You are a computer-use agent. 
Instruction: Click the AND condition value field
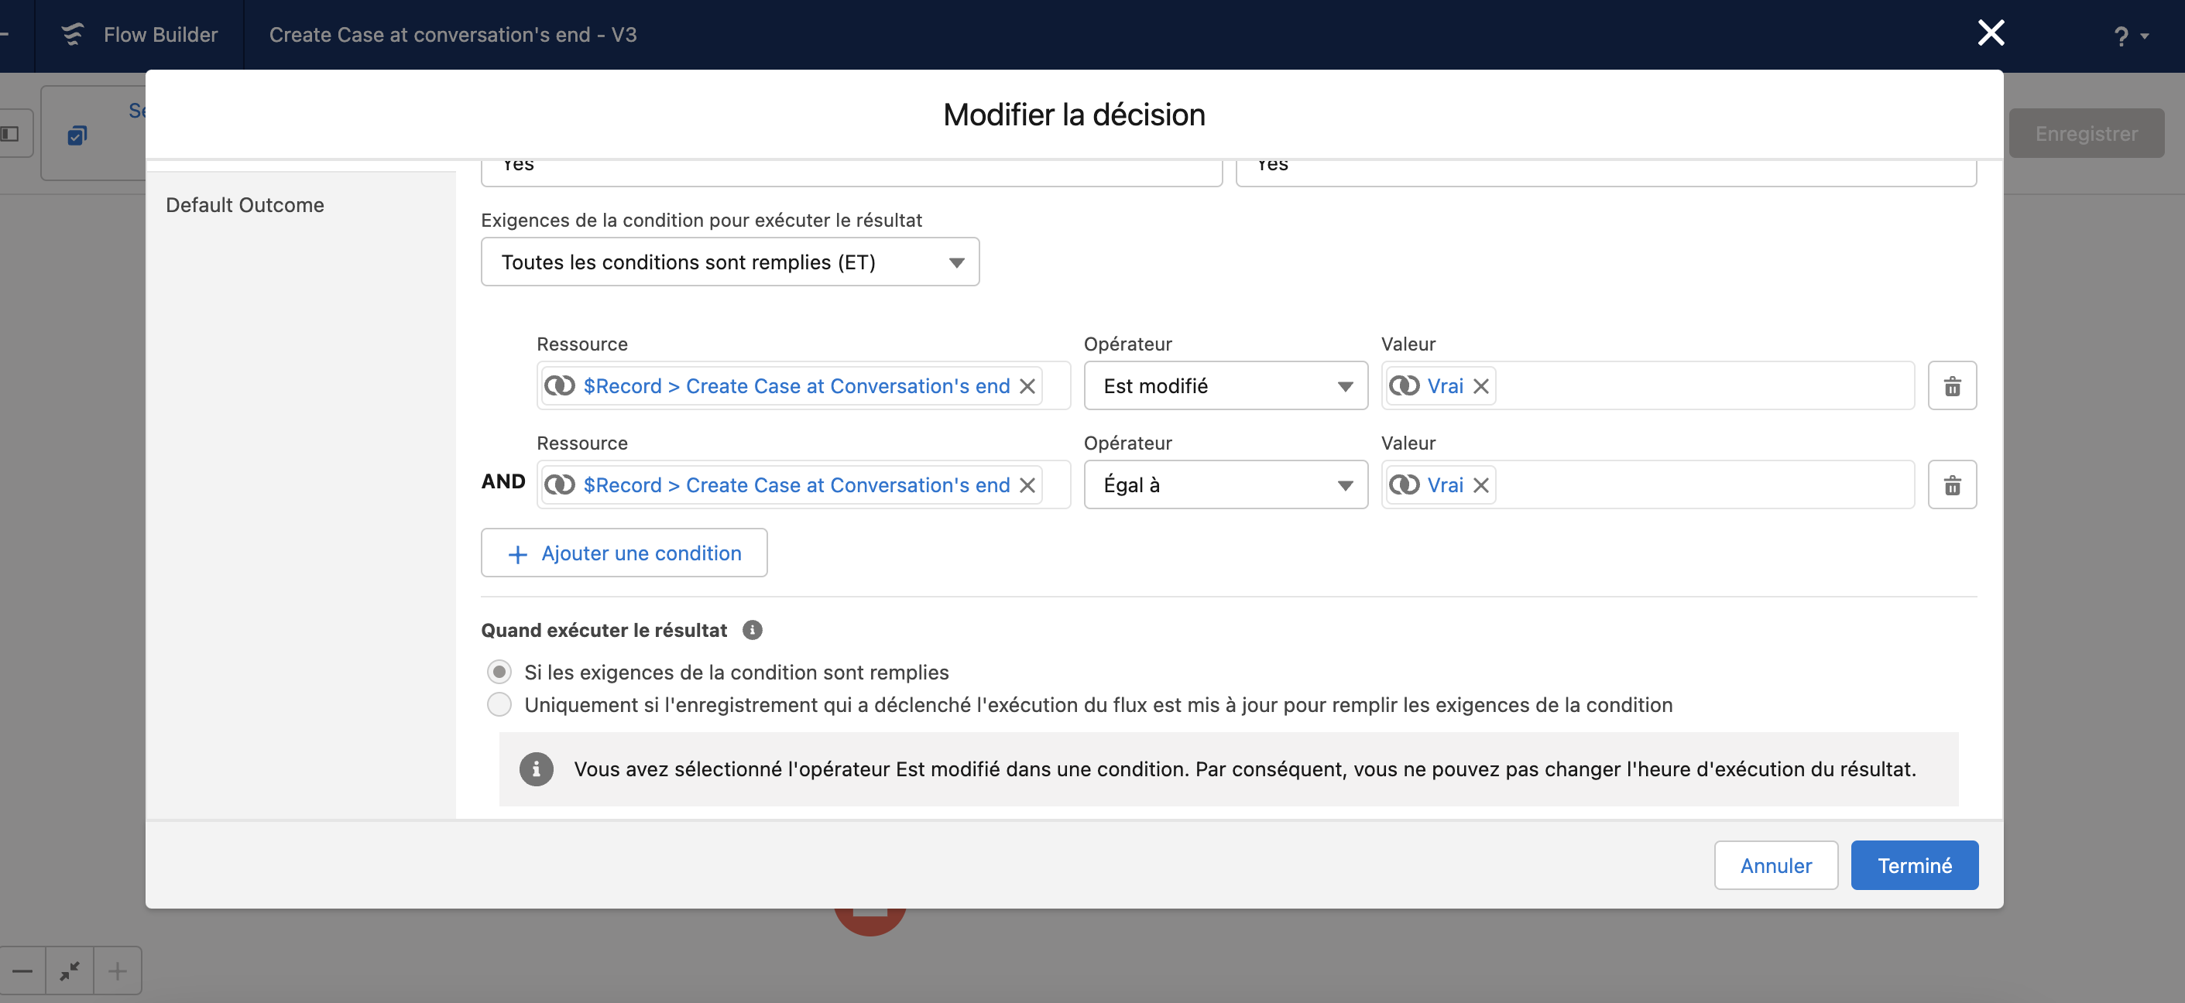click(1647, 485)
